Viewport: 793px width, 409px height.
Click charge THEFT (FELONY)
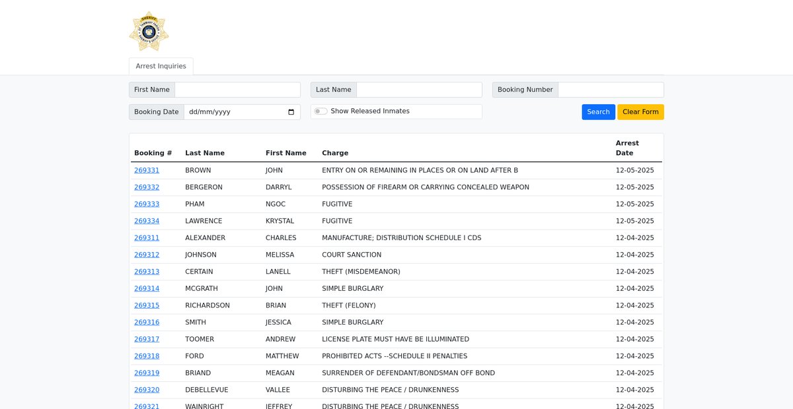point(349,305)
